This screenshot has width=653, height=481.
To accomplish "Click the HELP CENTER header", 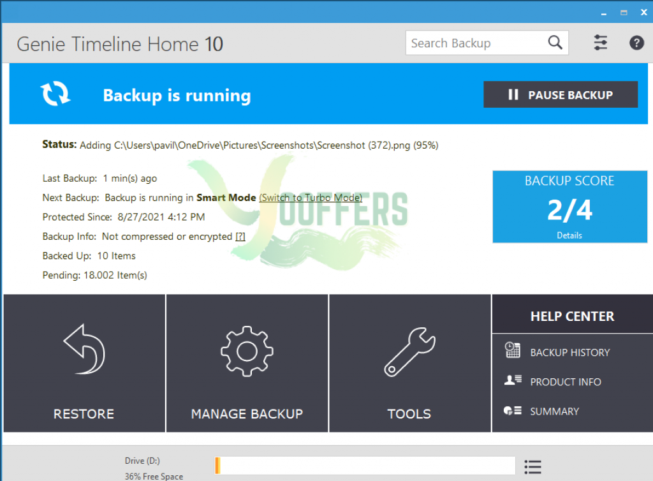I will (572, 316).
